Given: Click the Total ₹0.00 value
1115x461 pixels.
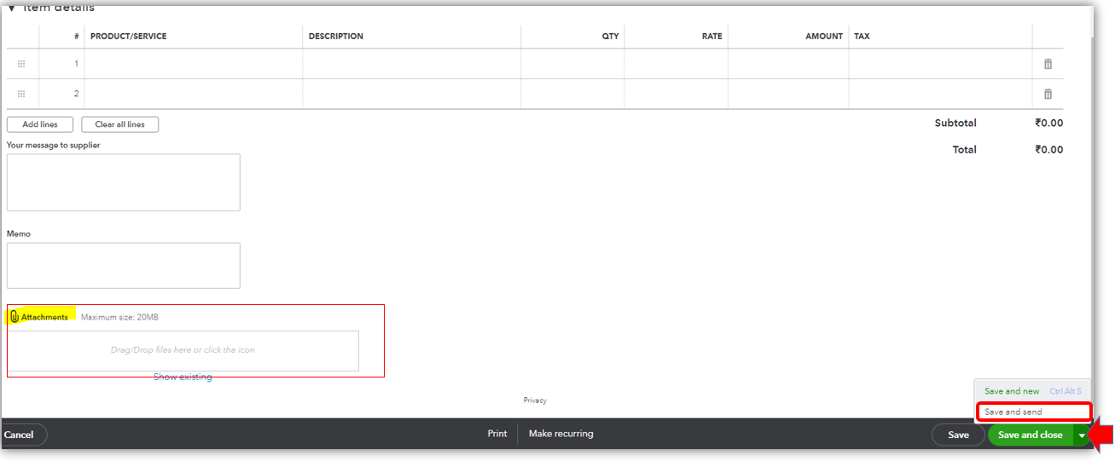Looking at the screenshot, I should [x=1049, y=149].
